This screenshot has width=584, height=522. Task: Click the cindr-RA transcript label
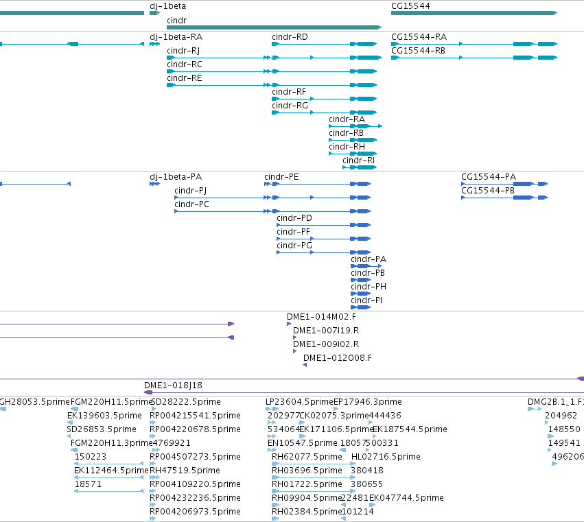click(347, 119)
